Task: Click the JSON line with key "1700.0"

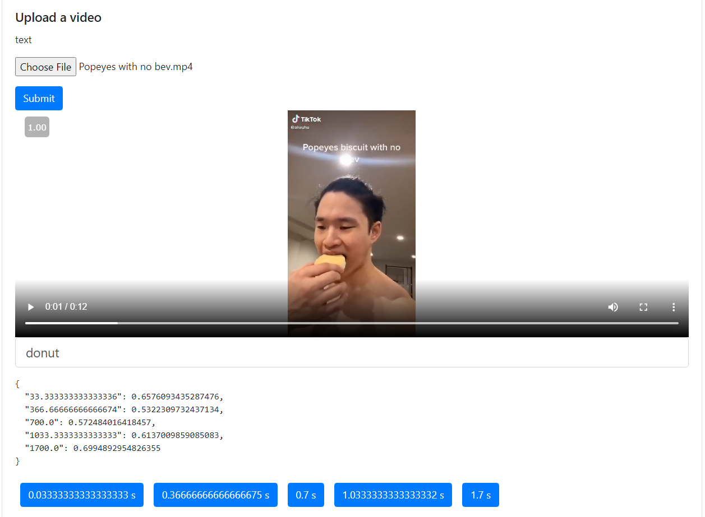Action: 93,448
